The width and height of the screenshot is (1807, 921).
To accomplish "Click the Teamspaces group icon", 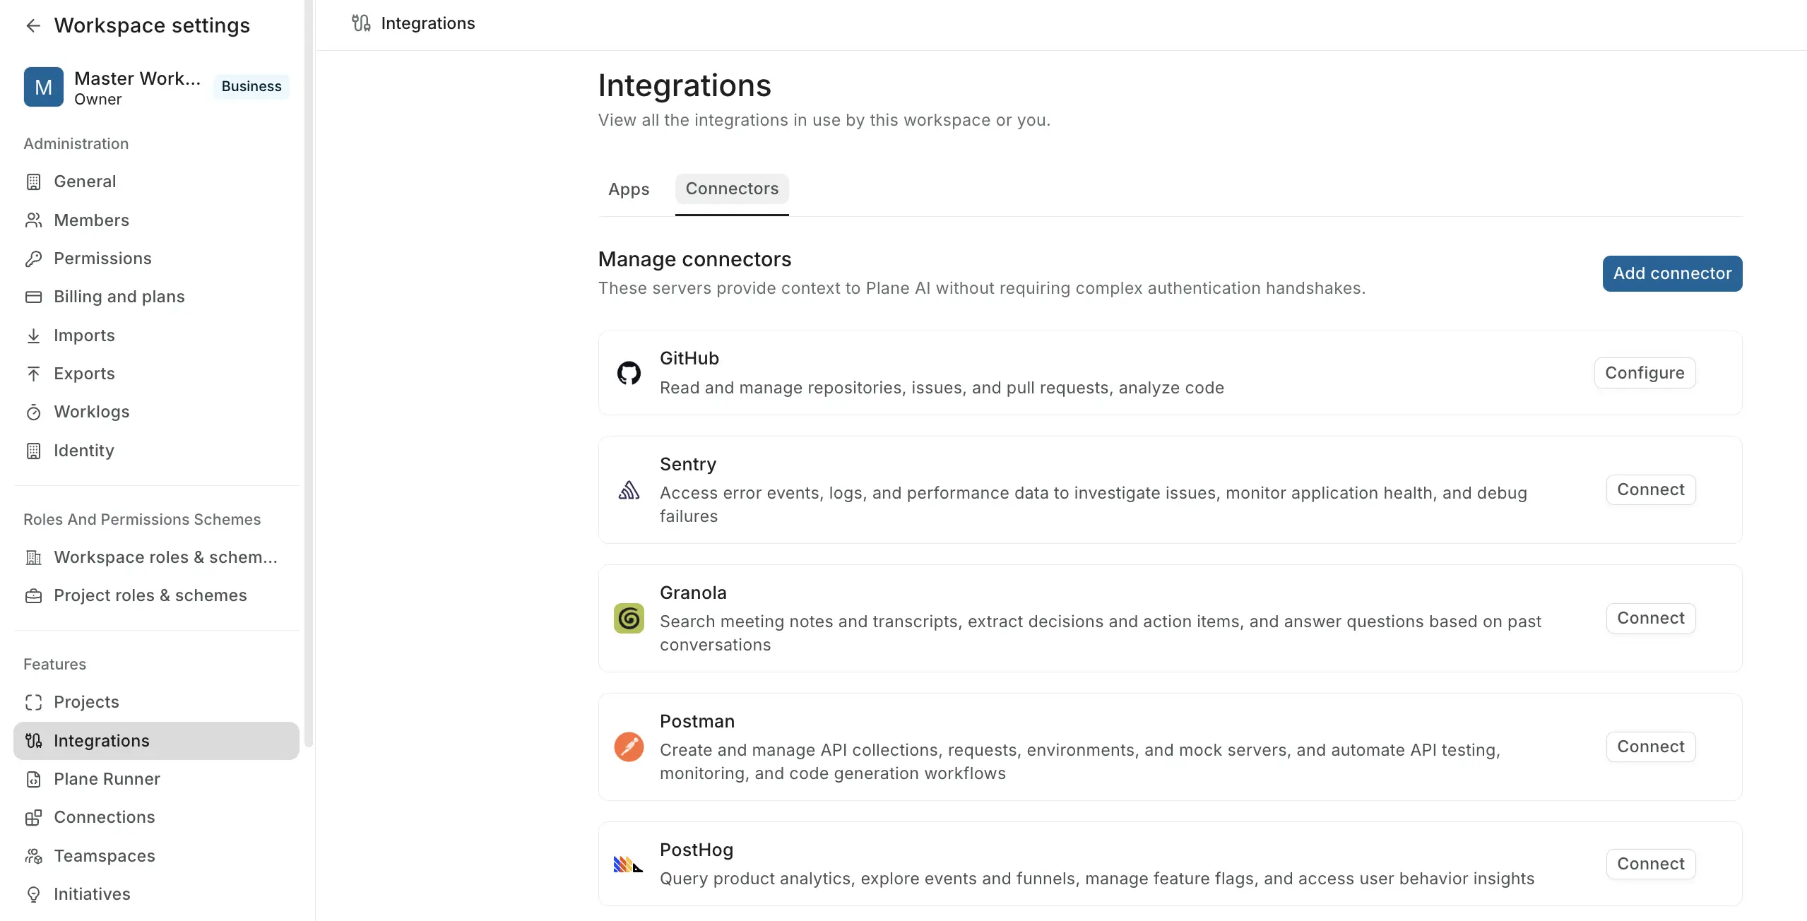I will (33, 856).
